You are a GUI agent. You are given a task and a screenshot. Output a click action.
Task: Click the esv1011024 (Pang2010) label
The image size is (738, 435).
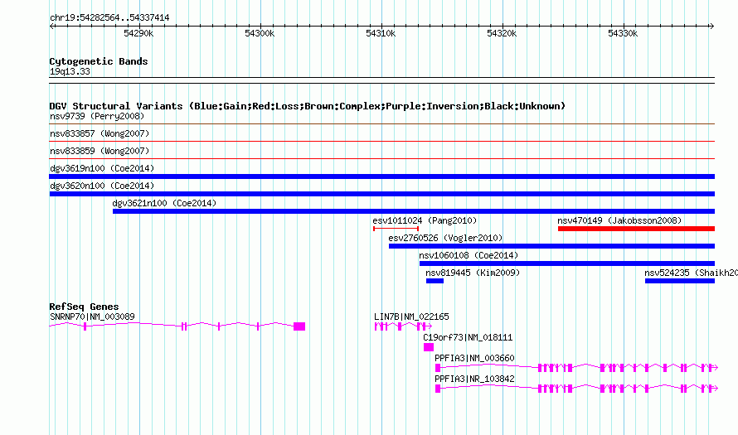(425, 220)
